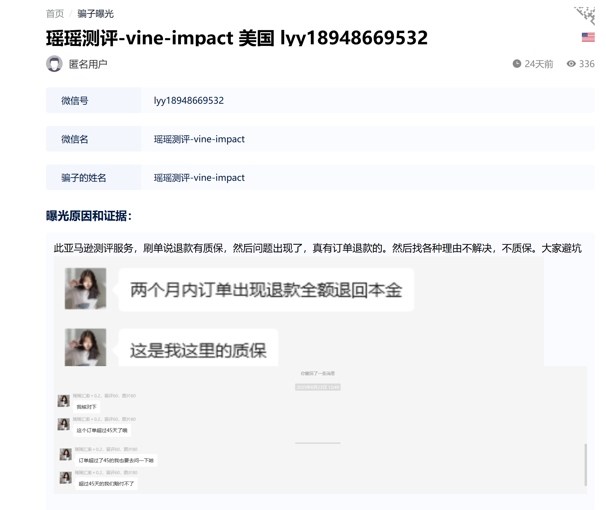Click the small avatar beside 我核对下

coord(64,401)
